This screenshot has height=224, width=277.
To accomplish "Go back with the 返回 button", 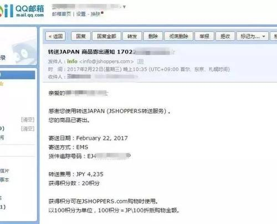I will click(x=55, y=36).
